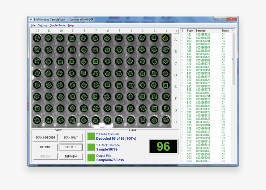The width and height of the screenshot is (266, 190).
Task: Select the tube in row F, column 1
Action: tap(165, 97)
